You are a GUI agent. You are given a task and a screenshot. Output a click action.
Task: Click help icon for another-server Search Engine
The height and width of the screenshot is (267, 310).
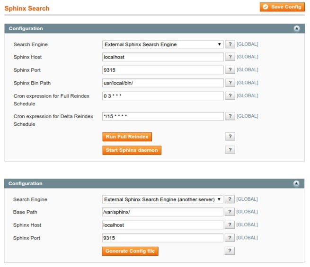click(x=230, y=199)
